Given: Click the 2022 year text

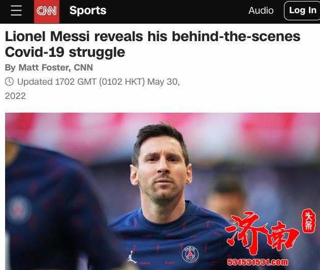Looking at the screenshot, I should (x=15, y=96).
